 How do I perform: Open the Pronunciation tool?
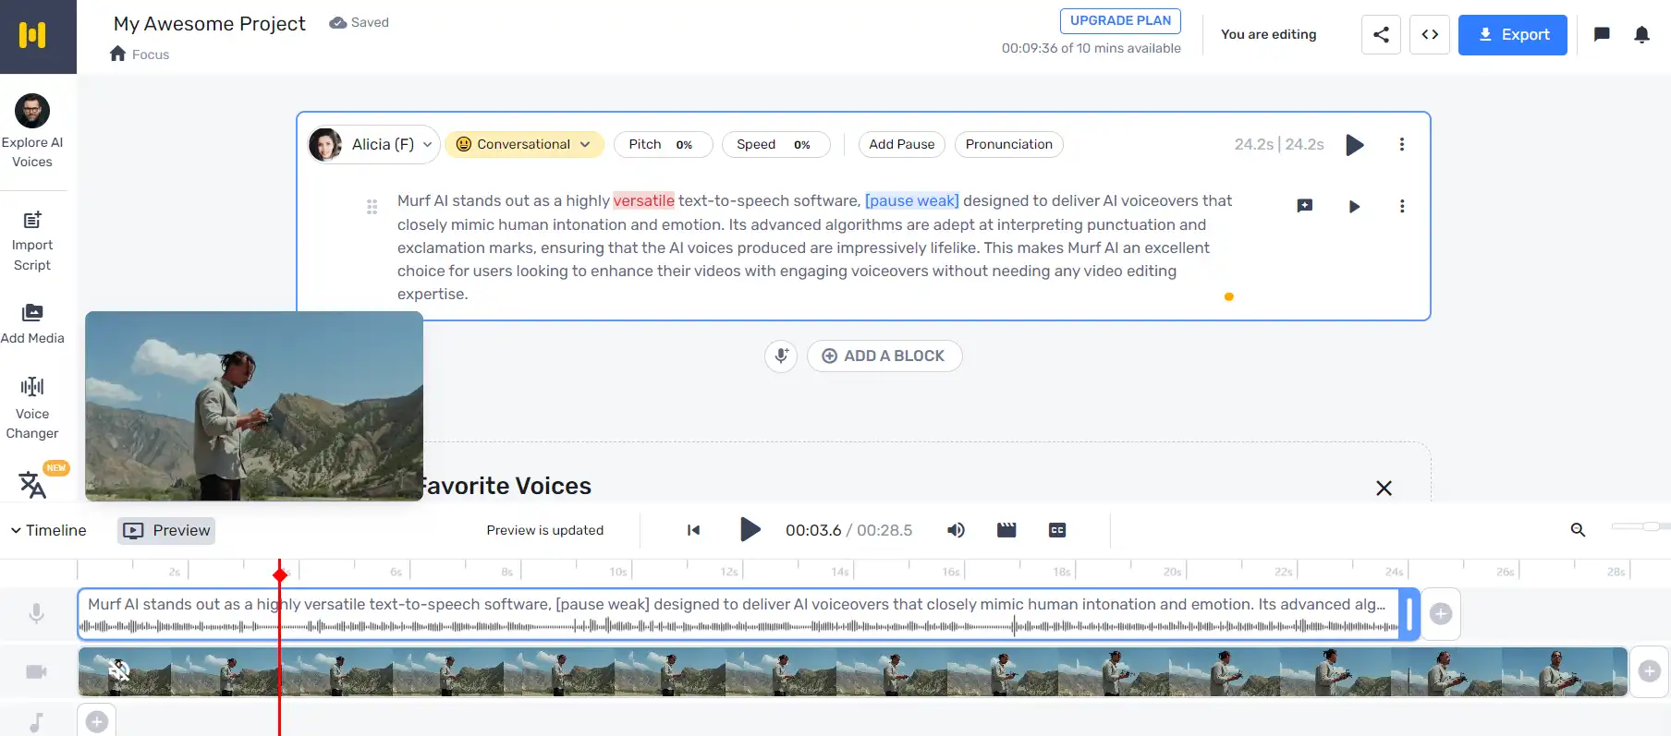(1009, 144)
